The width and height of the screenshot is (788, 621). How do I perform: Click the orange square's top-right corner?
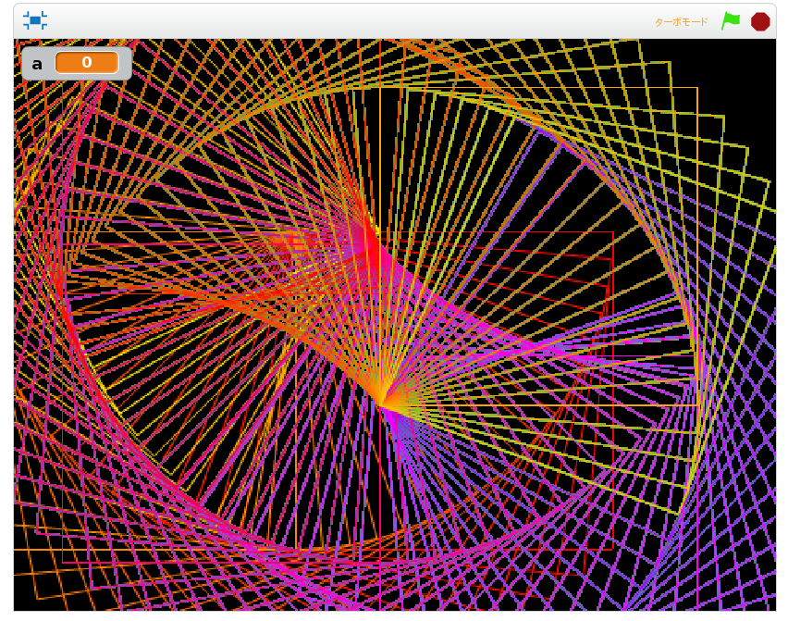coord(696,88)
